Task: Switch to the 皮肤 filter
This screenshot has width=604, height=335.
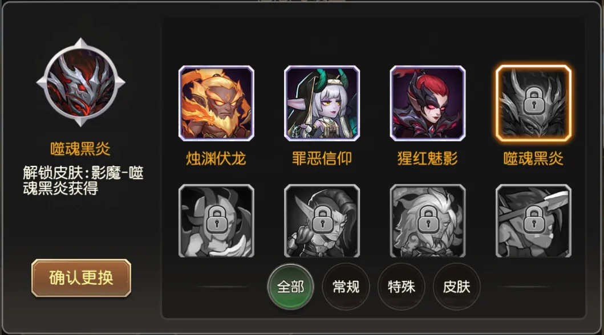Action: [x=456, y=287]
